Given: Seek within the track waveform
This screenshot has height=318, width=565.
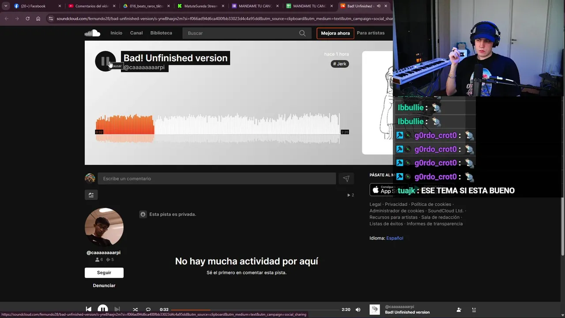Looking at the screenshot, I should (x=218, y=129).
